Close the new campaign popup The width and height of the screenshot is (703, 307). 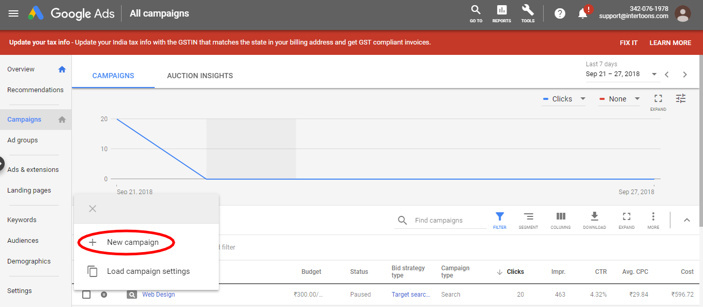click(93, 209)
